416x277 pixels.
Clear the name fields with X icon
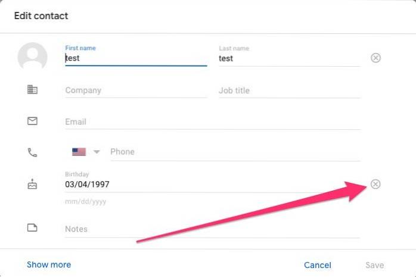coord(375,58)
